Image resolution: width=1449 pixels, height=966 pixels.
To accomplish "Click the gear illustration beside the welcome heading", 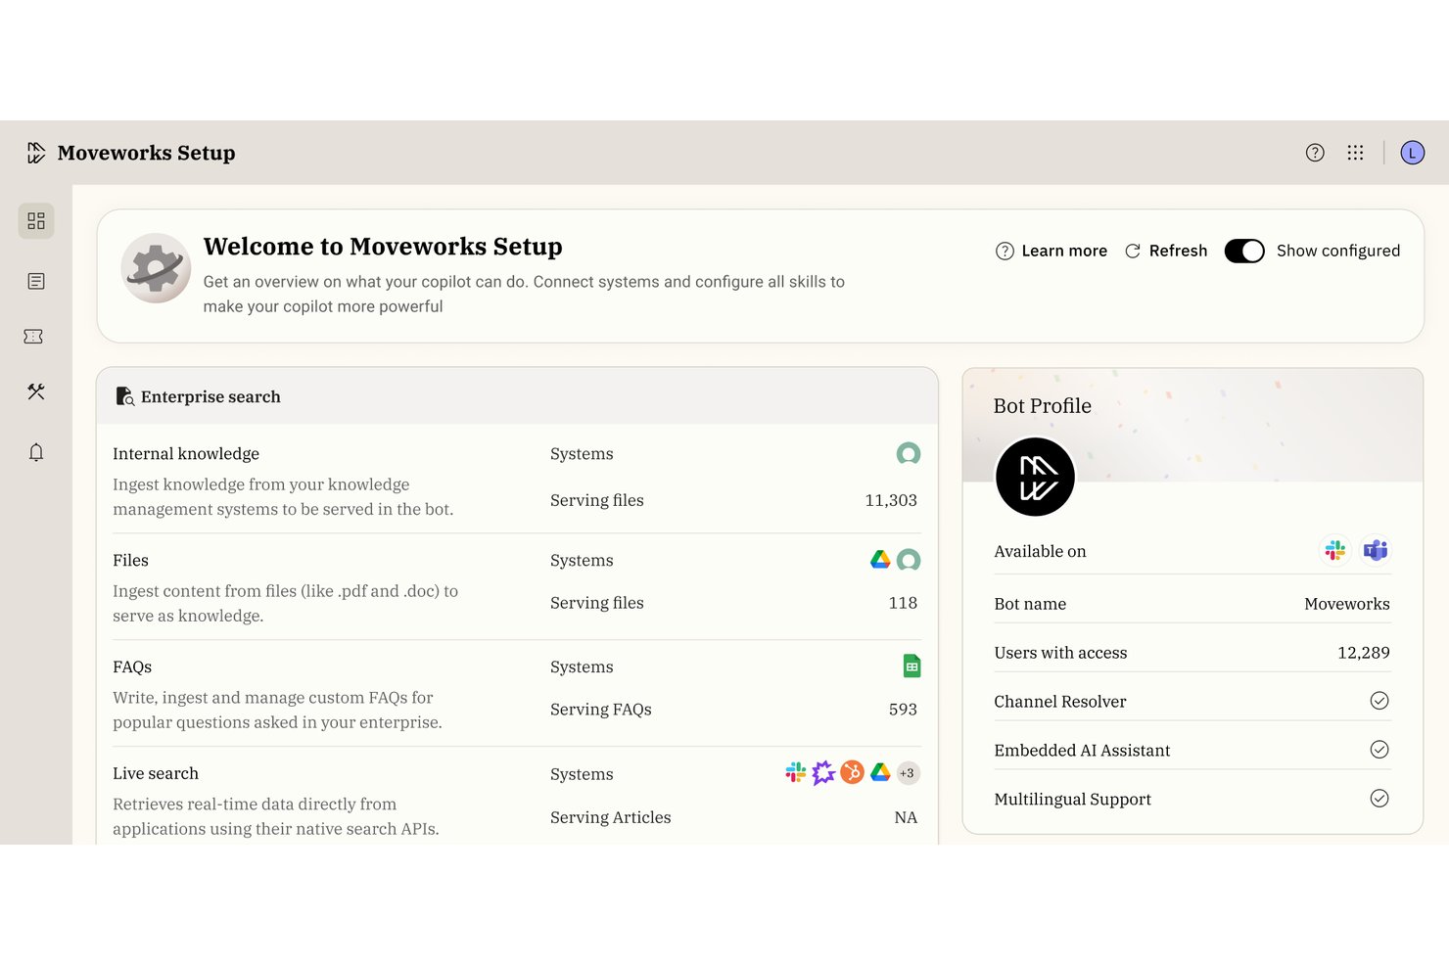I will pyautogui.click(x=156, y=268).
